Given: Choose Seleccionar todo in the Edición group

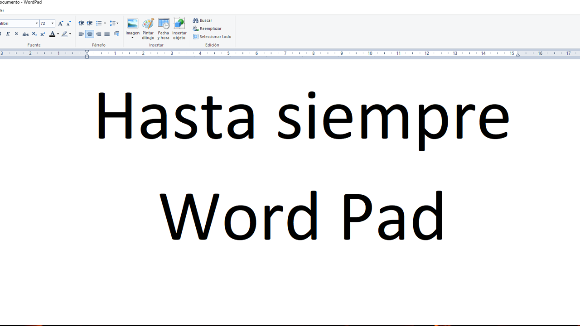Looking at the screenshot, I should click(212, 37).
